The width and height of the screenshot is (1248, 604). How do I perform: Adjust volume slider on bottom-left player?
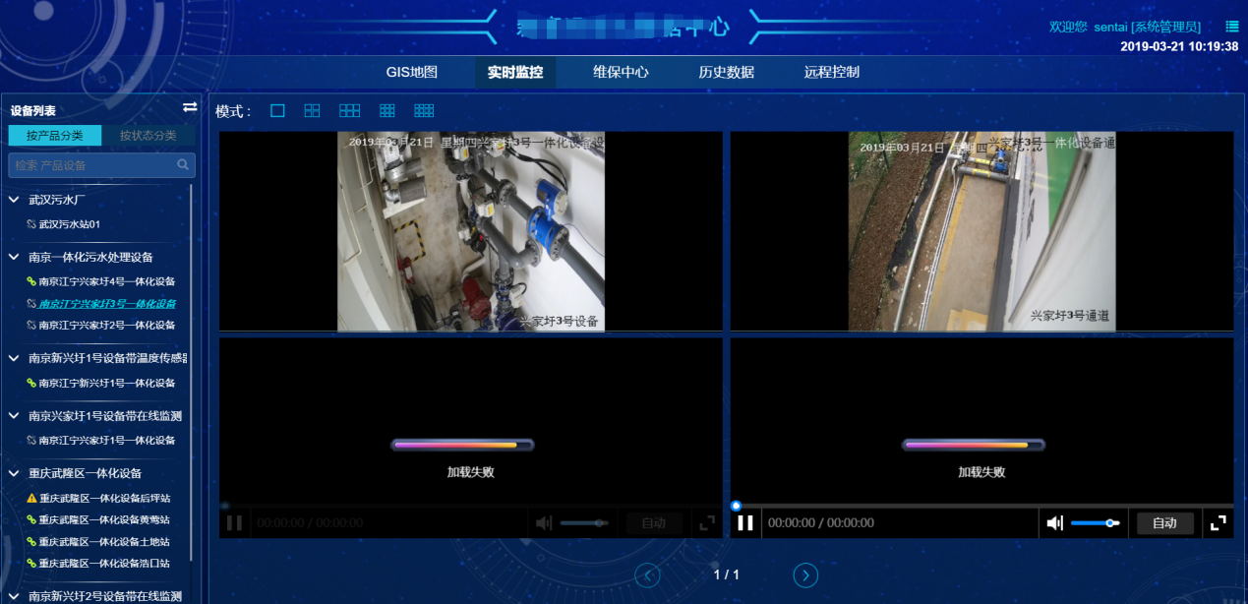click(584, 523)
